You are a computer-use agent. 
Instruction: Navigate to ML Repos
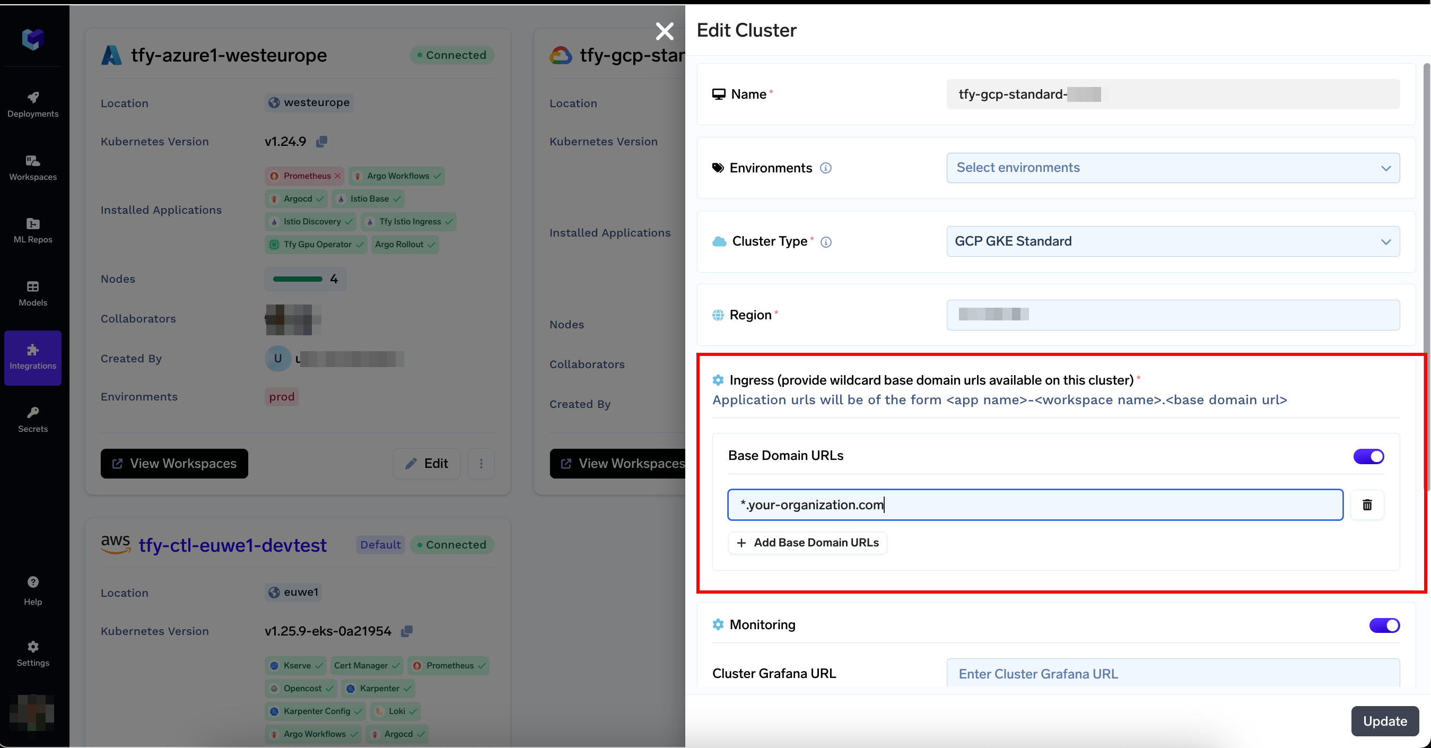coord(33,230)
